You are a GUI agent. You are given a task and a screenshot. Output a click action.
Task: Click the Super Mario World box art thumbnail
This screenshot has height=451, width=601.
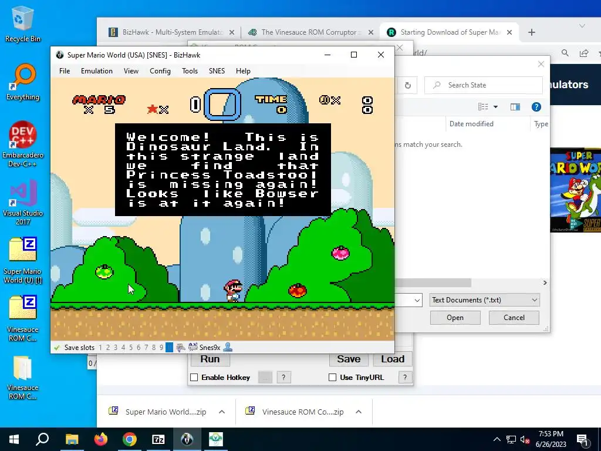pyautogui.click(x=575, y=190)
